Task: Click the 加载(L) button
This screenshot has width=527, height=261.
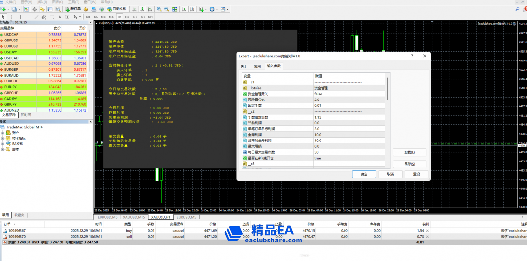Action: point(409,152)
